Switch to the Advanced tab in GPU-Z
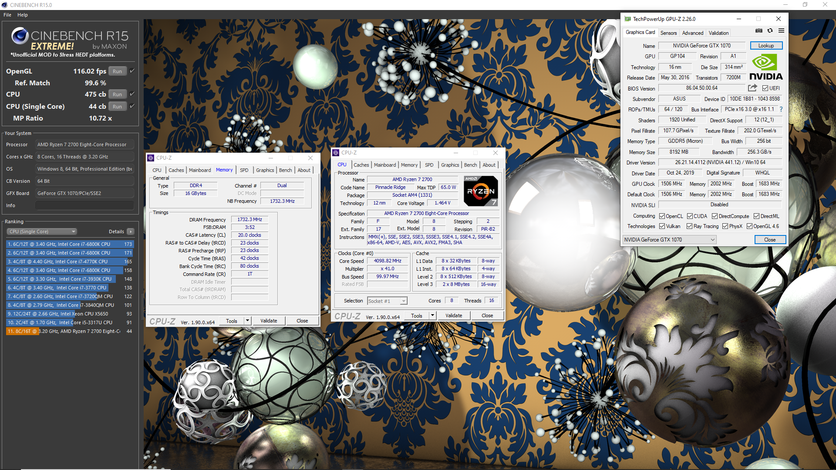The height and width of the screenshot is (470, 836). pyautogui.click(x=692, y=33)
